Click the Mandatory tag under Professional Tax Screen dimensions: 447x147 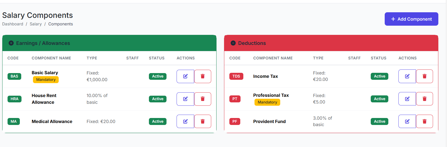(x=267, y=102)
